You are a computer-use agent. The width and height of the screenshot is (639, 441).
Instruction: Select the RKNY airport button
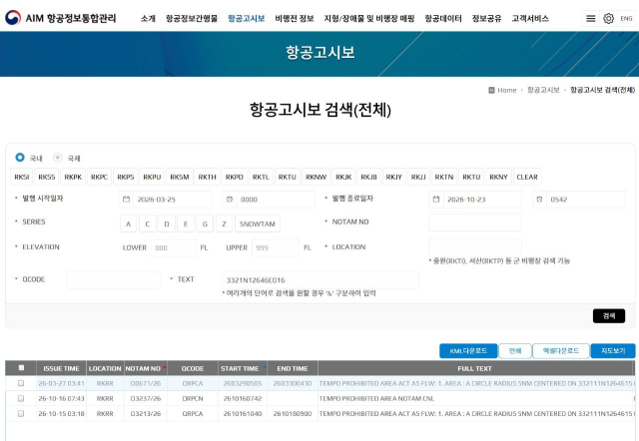pos(498,177)
